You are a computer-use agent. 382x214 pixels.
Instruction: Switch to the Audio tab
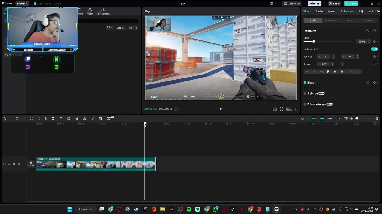(x=319, y=11)
